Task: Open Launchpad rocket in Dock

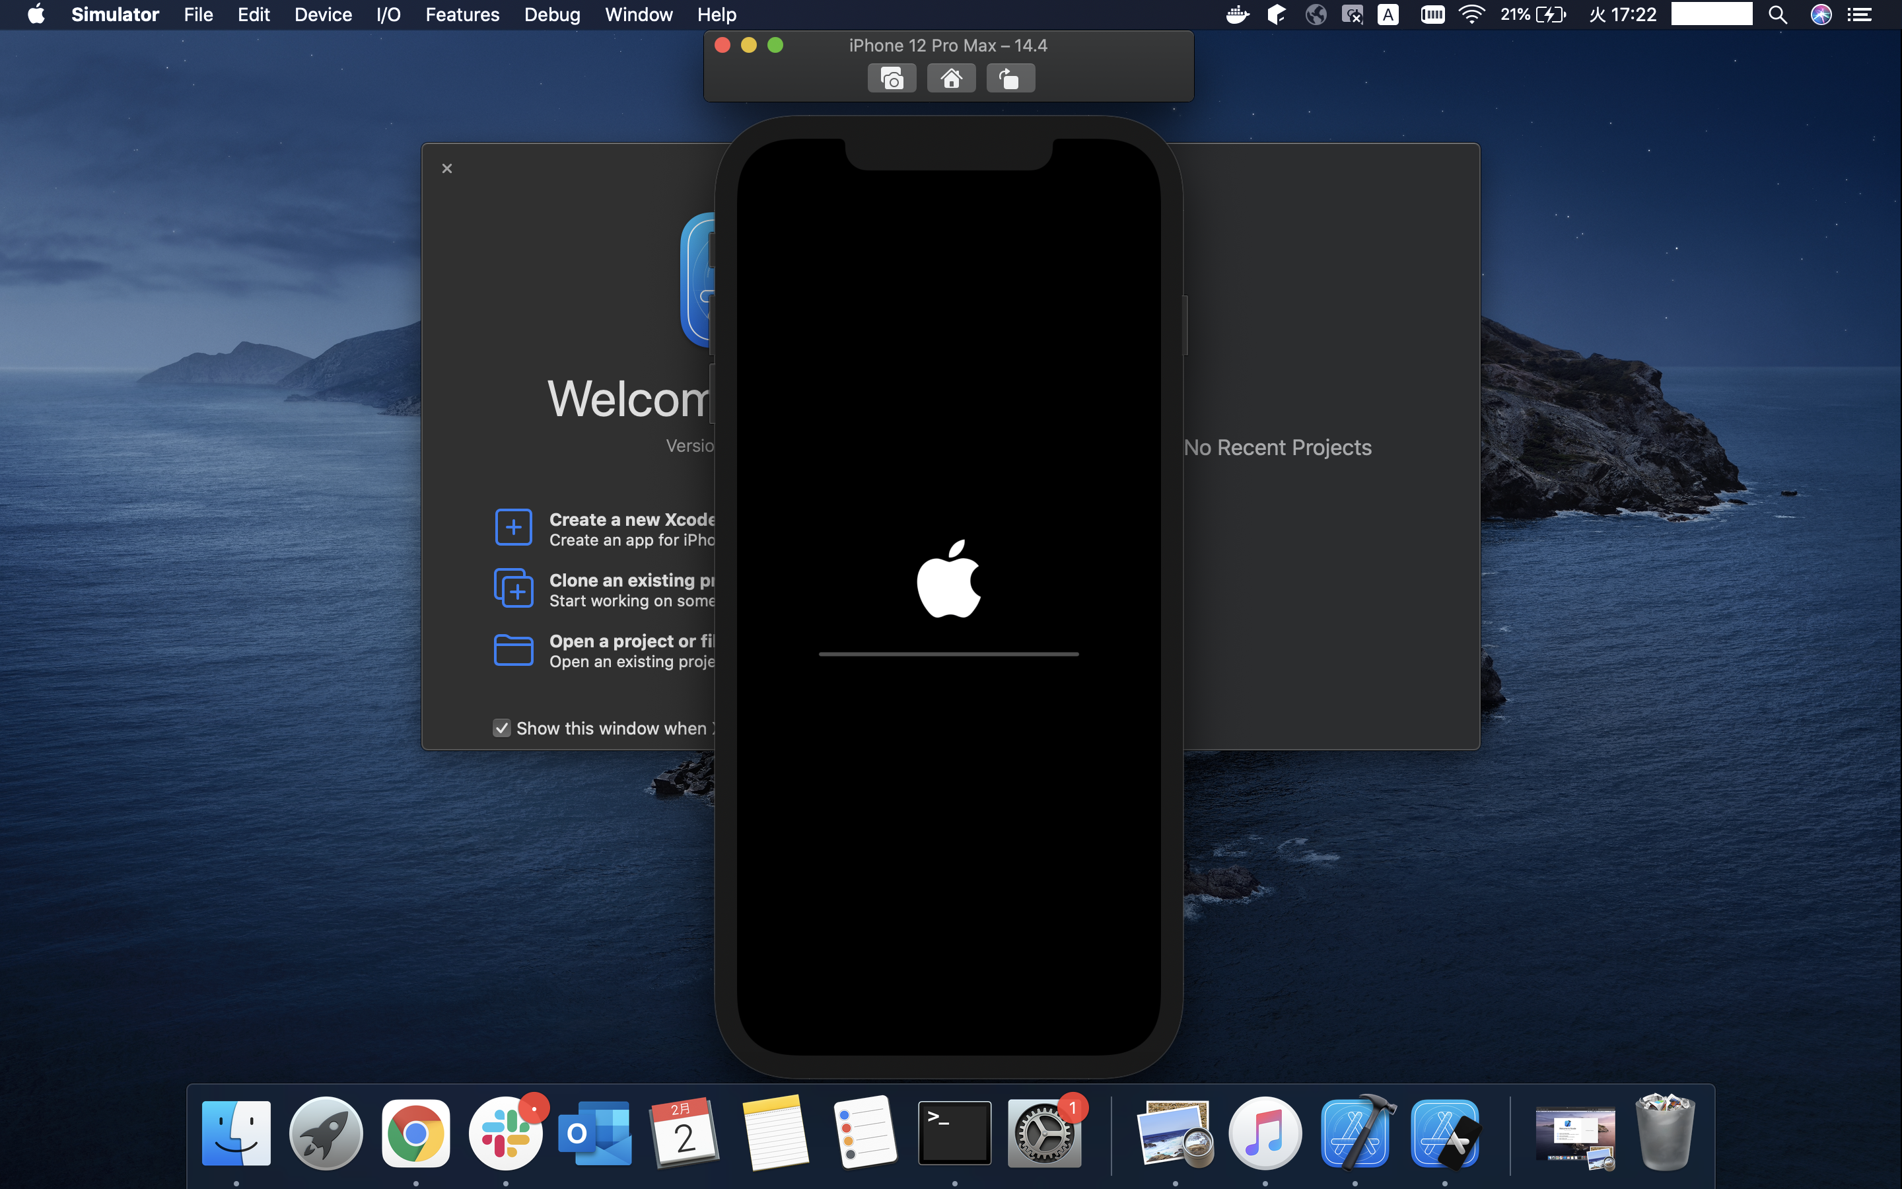Action: 326,1133
